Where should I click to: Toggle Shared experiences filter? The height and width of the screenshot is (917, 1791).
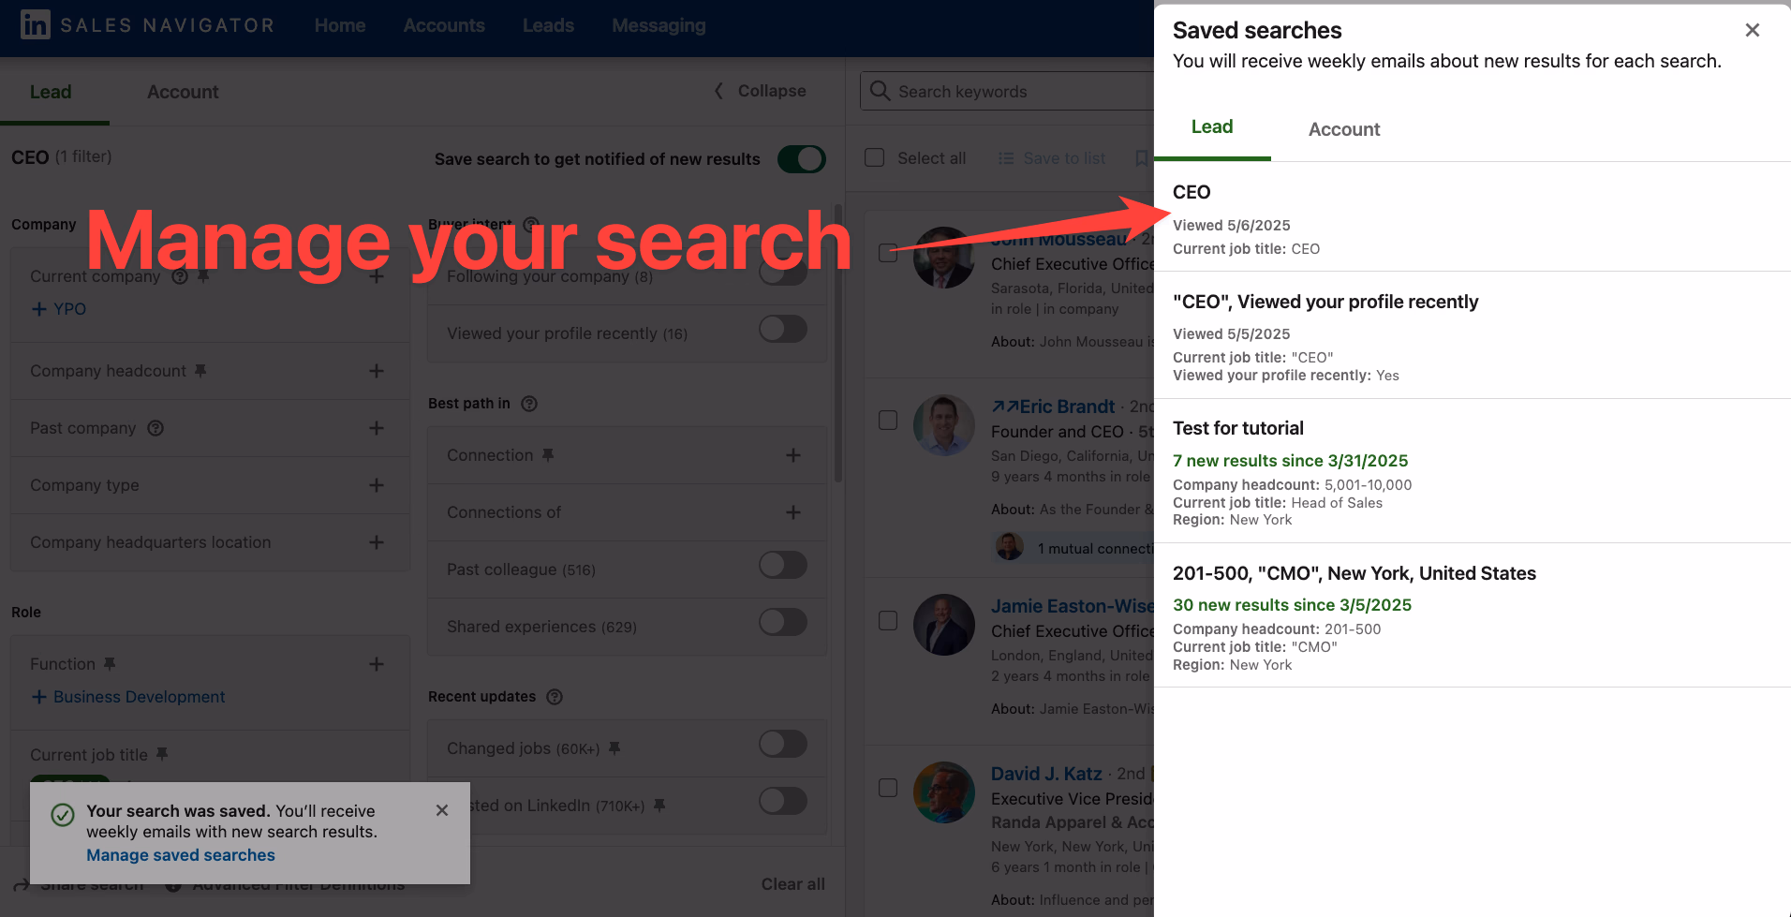(x=783, y=622)
